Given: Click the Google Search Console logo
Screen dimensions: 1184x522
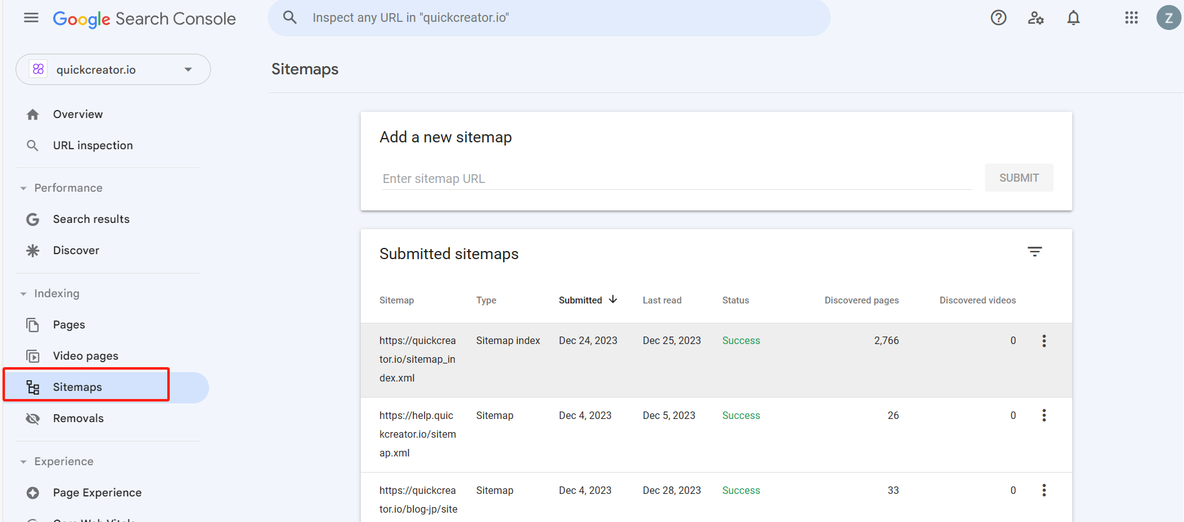Looking at the screenshot, I should pyautogui.click(x=144, y=19).
